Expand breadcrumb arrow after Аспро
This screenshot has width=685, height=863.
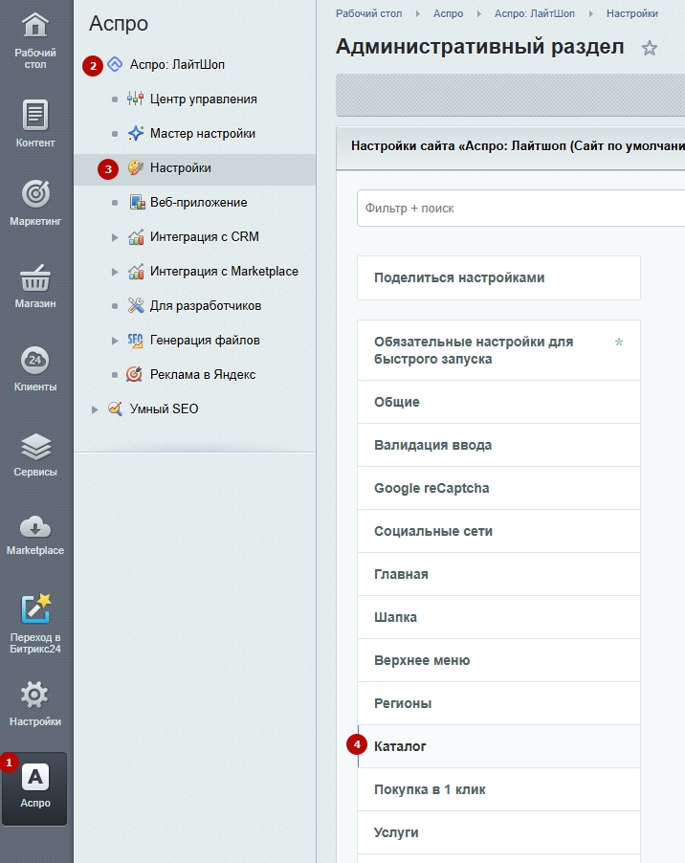(478, 13)
